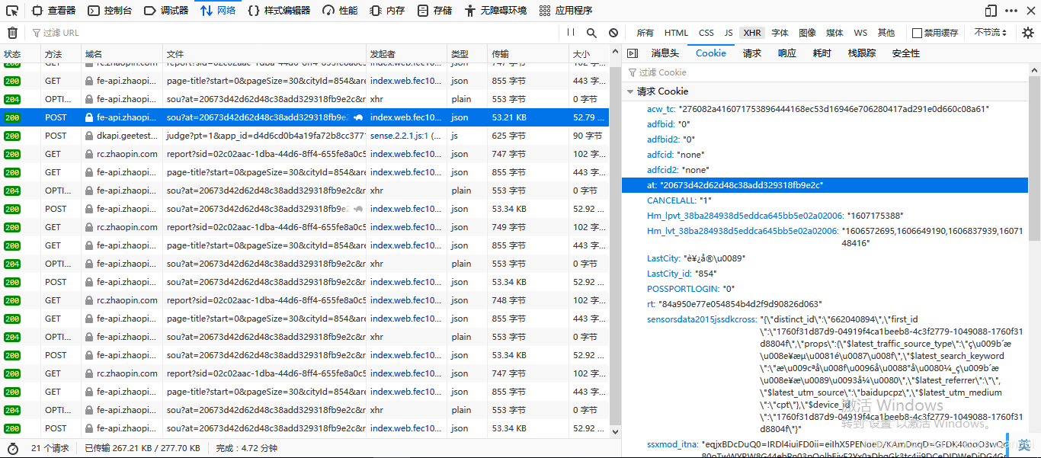Screen dimensions: 1041x458
Task: Switch to the 内存 memory tab
Action: (x=387, y=11)
